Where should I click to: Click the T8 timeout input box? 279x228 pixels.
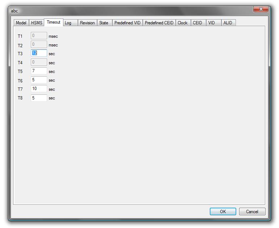(x=39, y=98)
